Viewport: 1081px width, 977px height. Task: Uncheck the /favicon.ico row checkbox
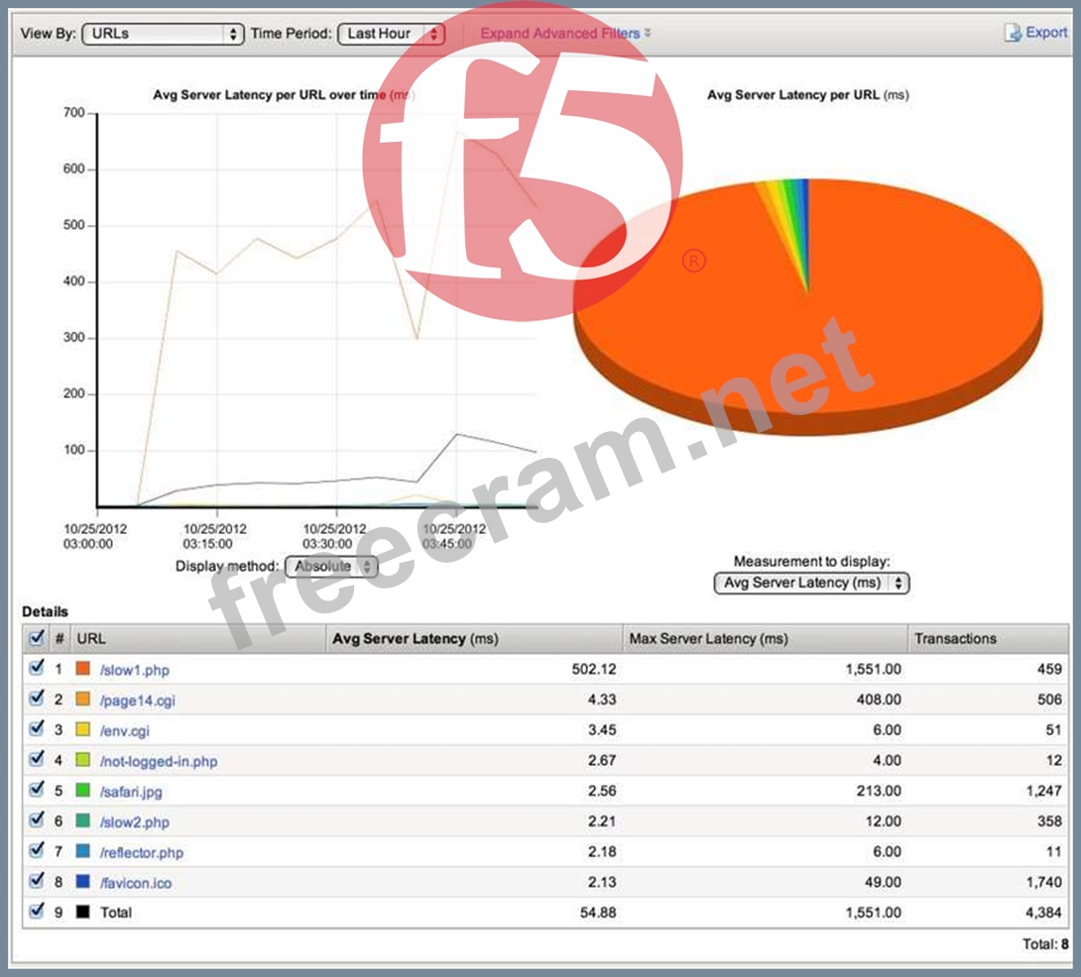click(x=37, y=881)
